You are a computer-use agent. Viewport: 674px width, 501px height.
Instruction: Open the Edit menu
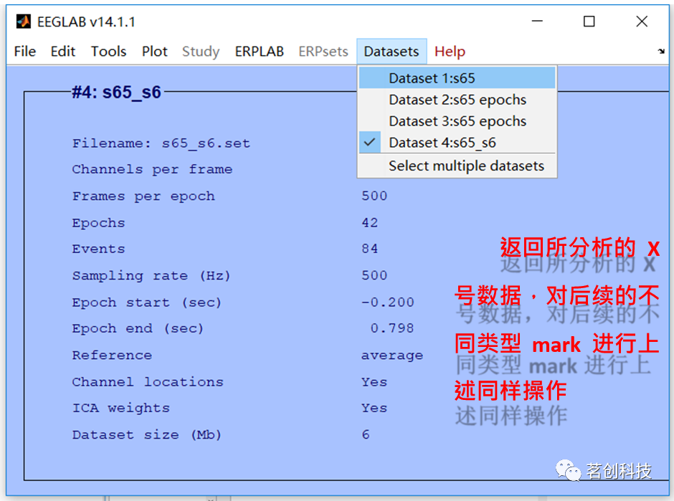(62, 51)
